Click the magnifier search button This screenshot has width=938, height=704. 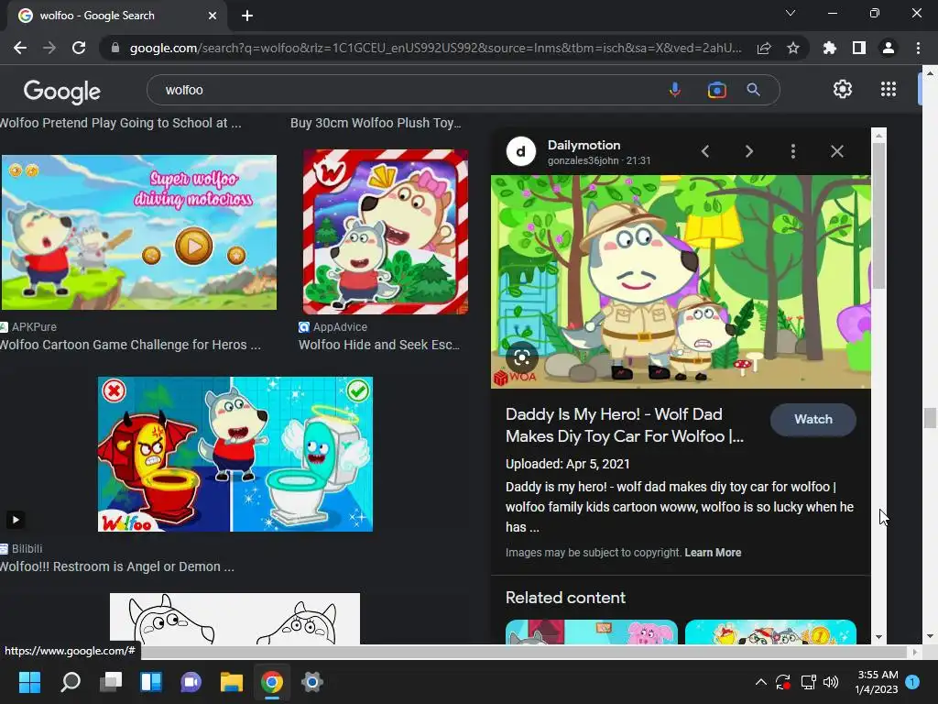click(x=753, y=90)
